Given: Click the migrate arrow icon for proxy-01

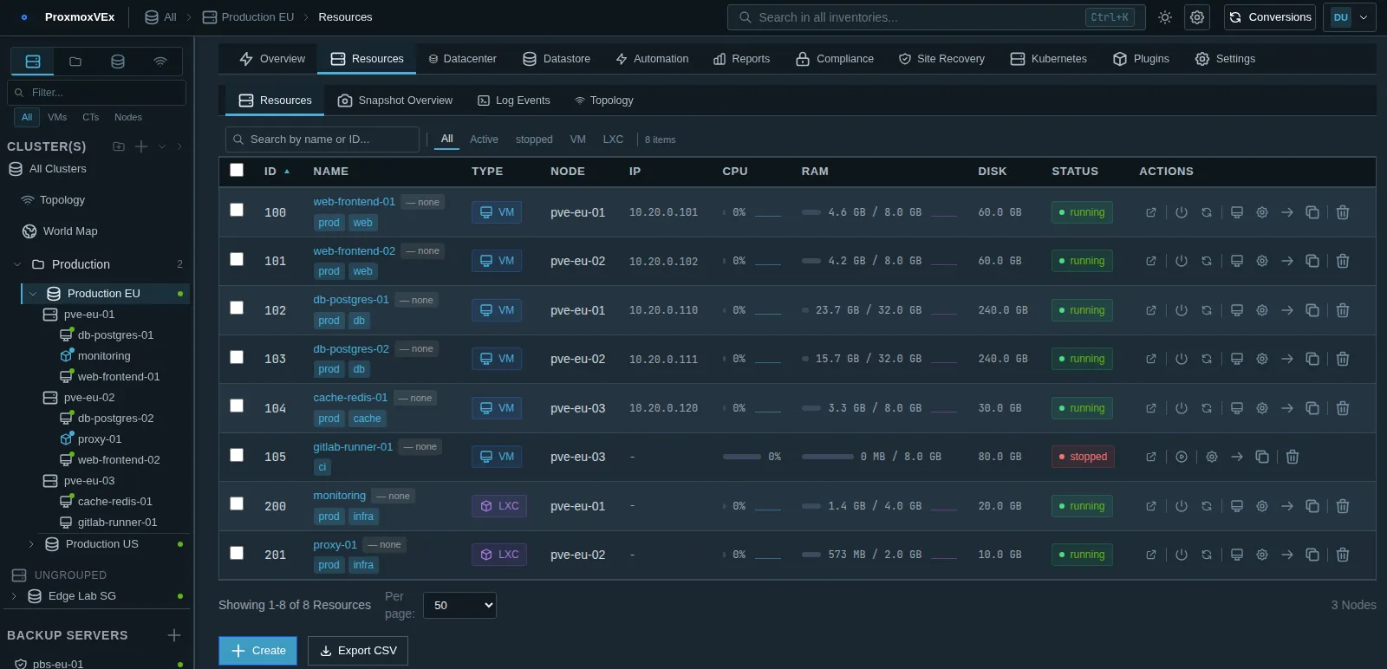Looking at the screenshot, I should coord(1287,555).
